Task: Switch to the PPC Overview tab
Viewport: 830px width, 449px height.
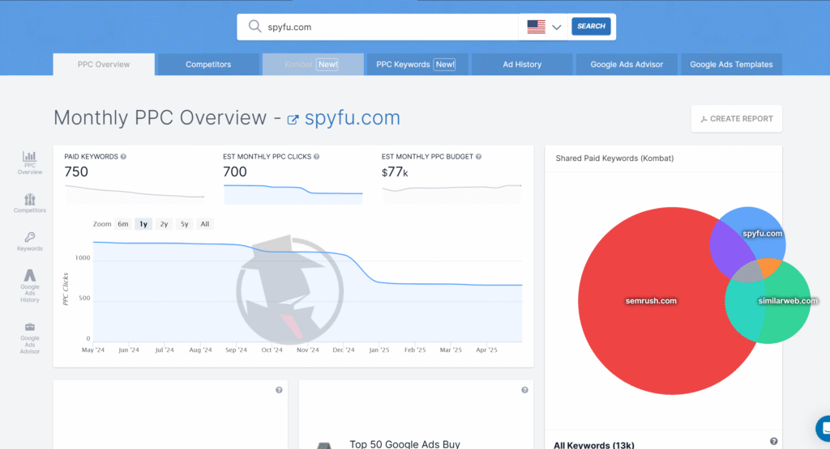Action: (104, 65)
